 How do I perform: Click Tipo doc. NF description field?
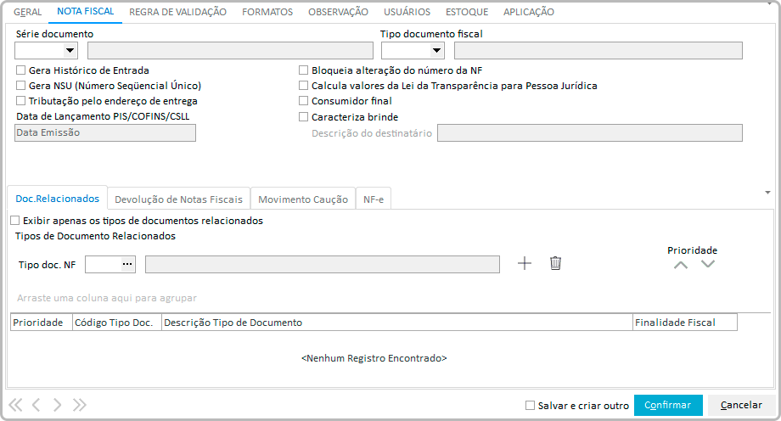[x=323, y=264]
